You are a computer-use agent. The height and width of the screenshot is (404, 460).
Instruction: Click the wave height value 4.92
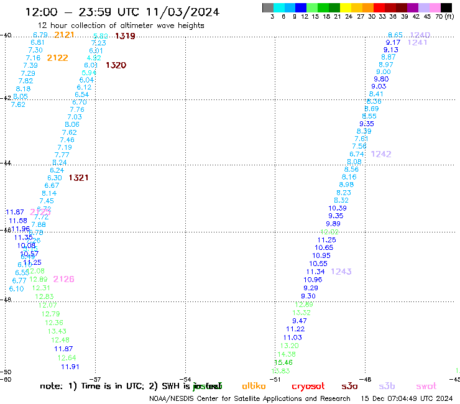[94, 58]
